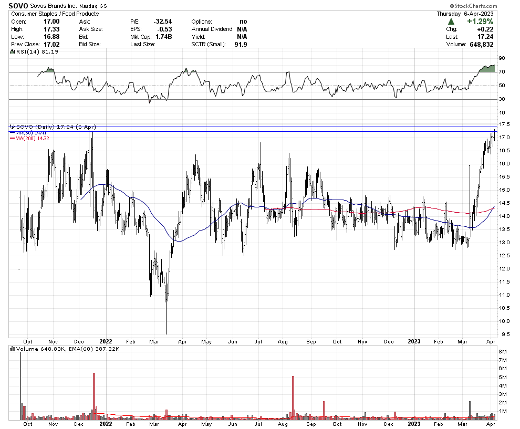Click the Sovos Brands Inc. company name
The image size is (520, 429).
54,6
